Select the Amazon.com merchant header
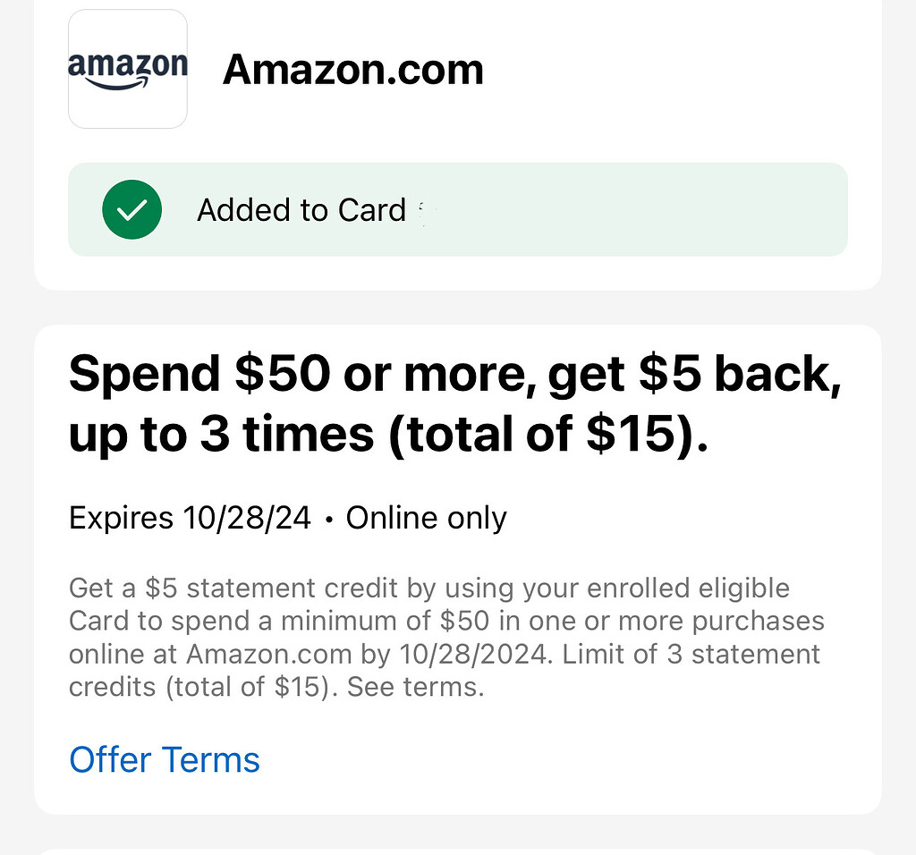The width and height of the screenshot is (916, 855). (x=354, y=69)
